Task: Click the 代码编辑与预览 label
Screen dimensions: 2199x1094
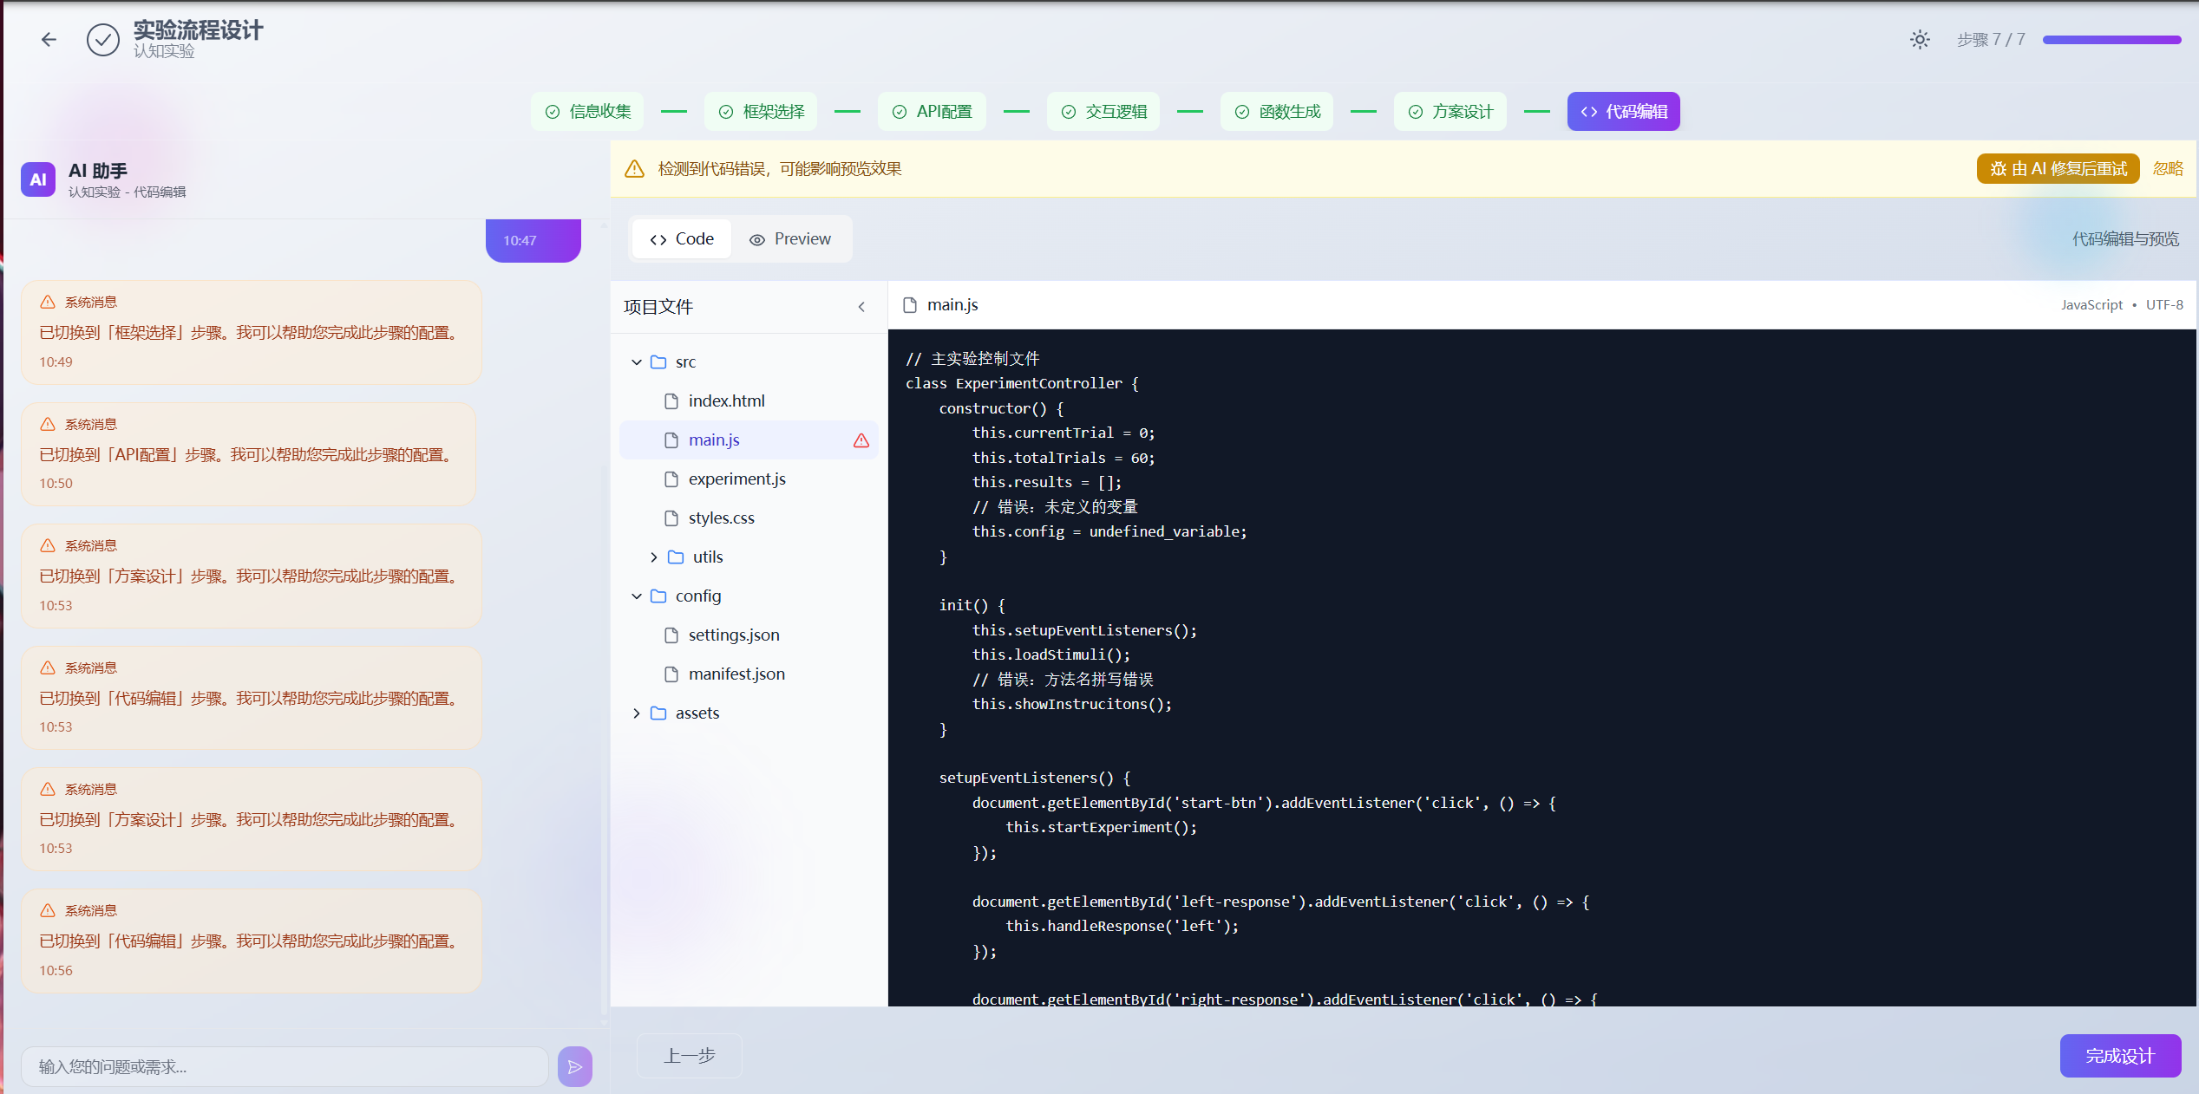Action: (x=2125, y=238)
